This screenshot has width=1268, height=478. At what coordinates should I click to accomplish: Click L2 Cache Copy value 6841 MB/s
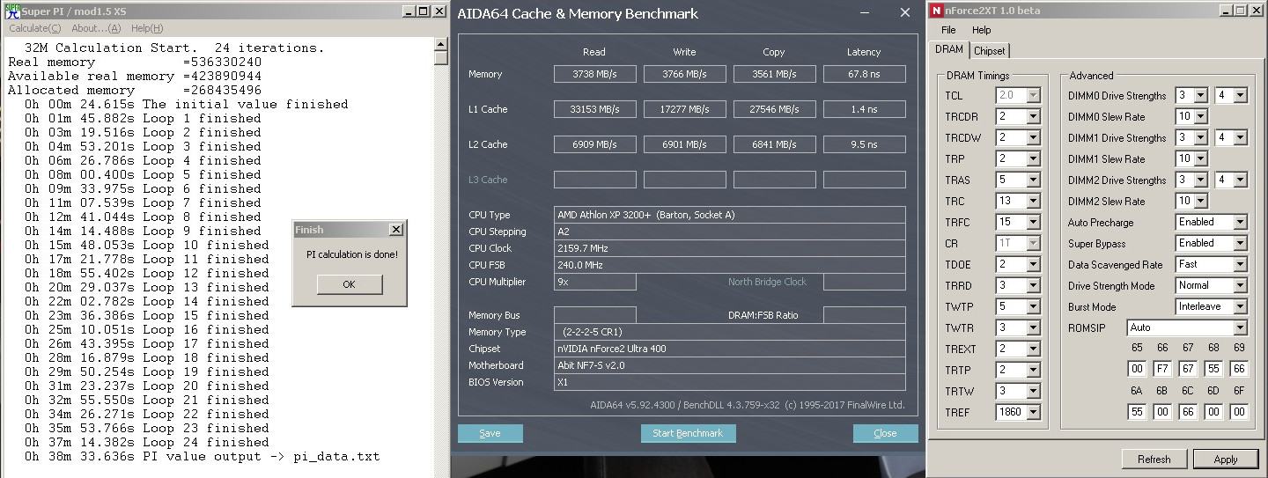tap(774, 144)
